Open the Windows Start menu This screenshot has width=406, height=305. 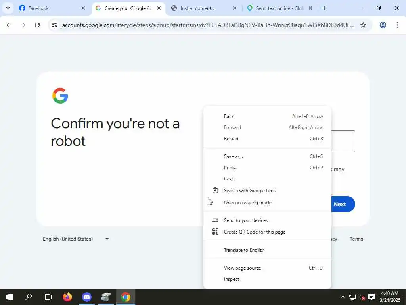(x=10, y=297)
